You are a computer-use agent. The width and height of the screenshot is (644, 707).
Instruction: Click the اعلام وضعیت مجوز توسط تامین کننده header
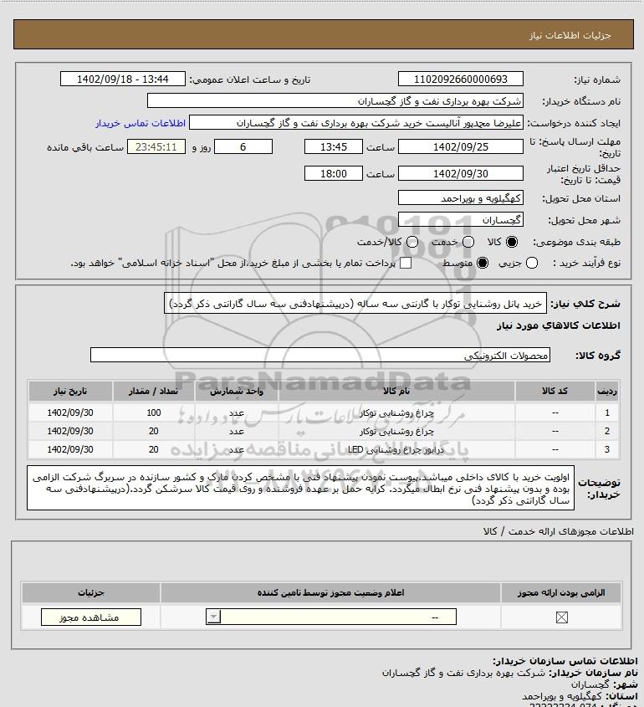tap(331, 592)
